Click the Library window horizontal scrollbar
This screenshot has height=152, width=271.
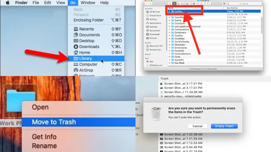coord(205,66)
